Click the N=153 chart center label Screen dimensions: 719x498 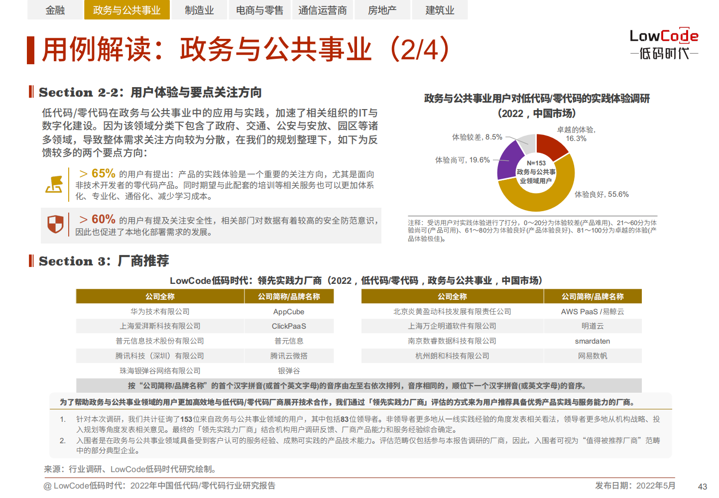536,172
